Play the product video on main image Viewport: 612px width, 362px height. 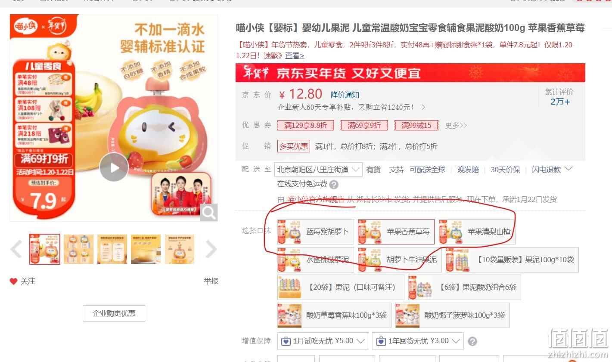pyautogui.click(x=114, y=167)
